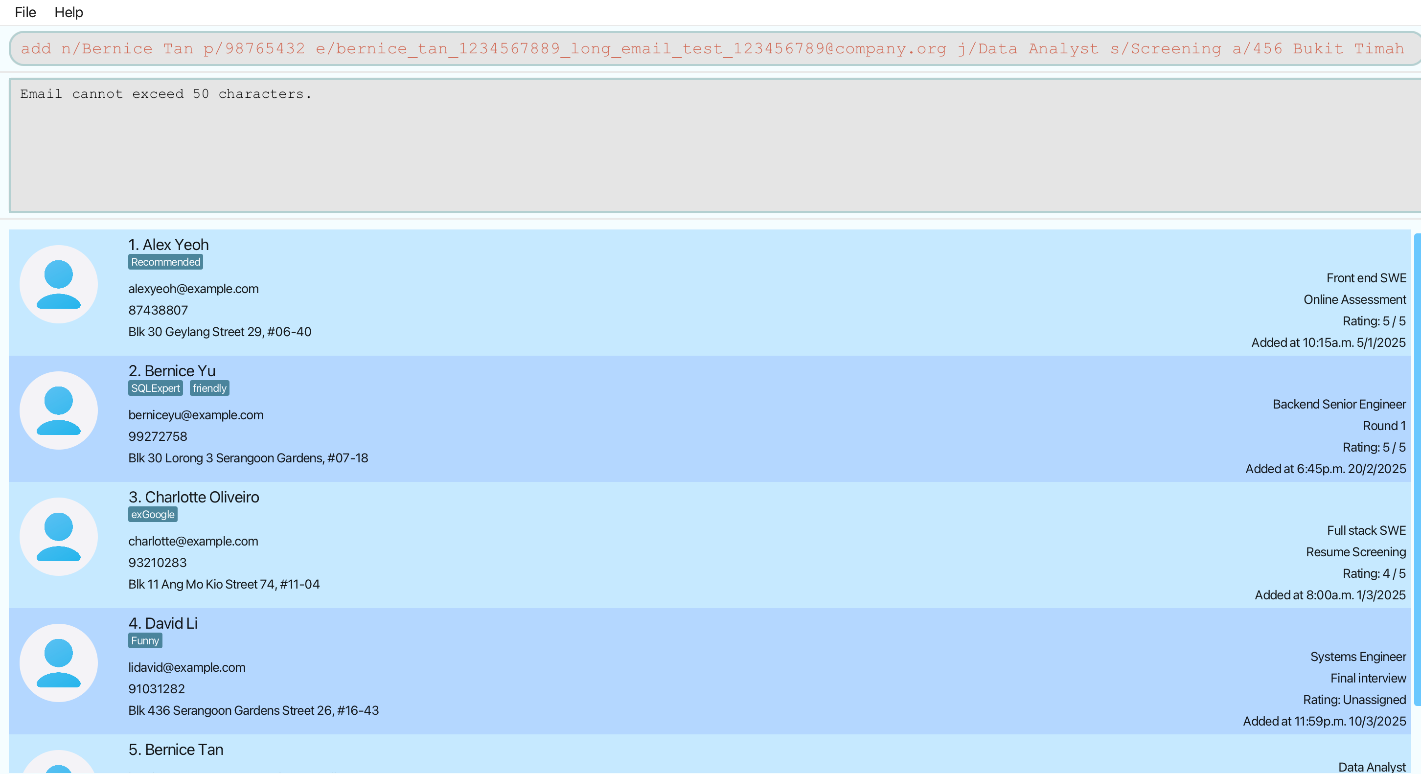
Task: Click the Online Assessment stage label
Action: tap(1355, 300)
